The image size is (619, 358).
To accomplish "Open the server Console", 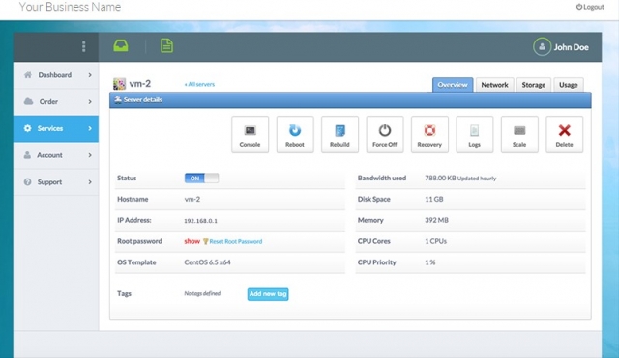I will pos(250,134).
